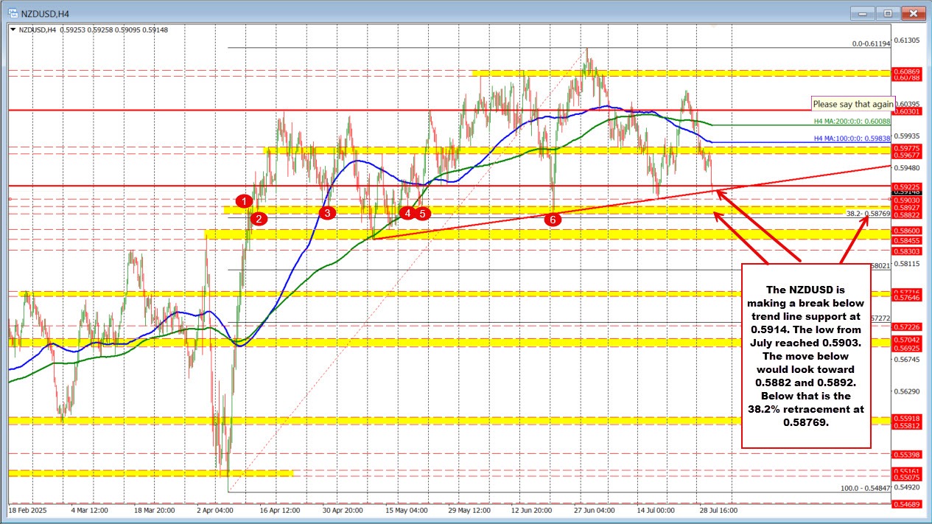Click the 0.55812 red price tag

coord(906,425)
